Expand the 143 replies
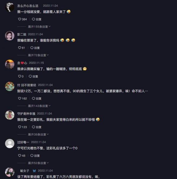Screen dimensions: 177x179 39,106
